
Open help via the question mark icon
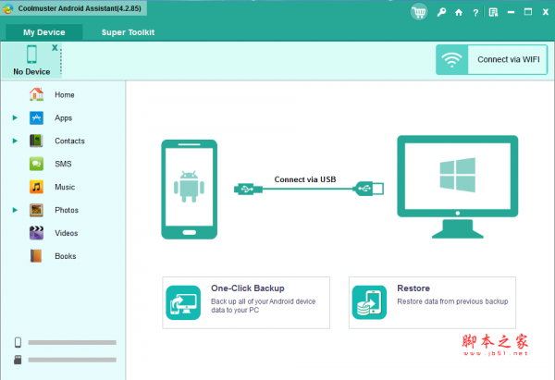(475, 13)
